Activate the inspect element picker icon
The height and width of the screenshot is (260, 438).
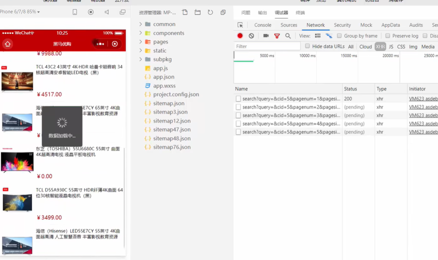(240, 25)
